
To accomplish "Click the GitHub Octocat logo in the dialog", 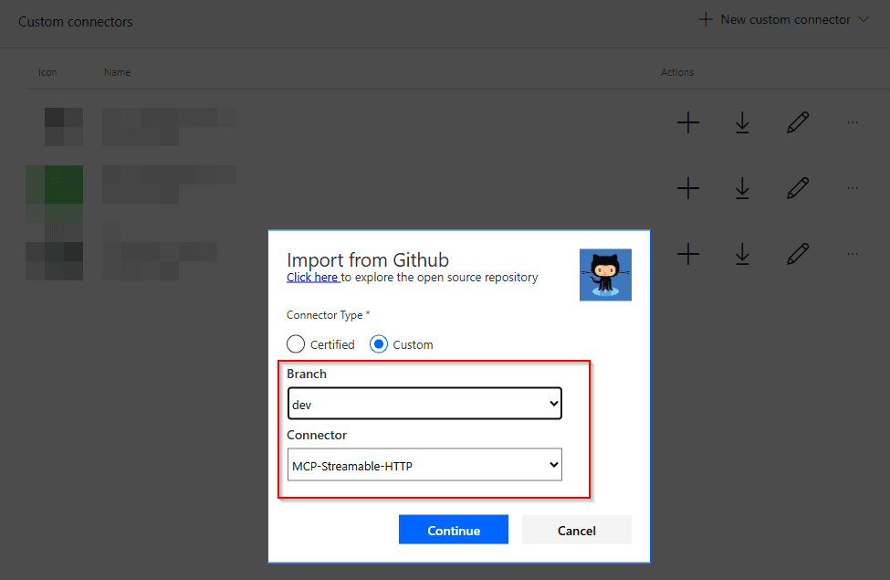I will [x=605, y=274].
